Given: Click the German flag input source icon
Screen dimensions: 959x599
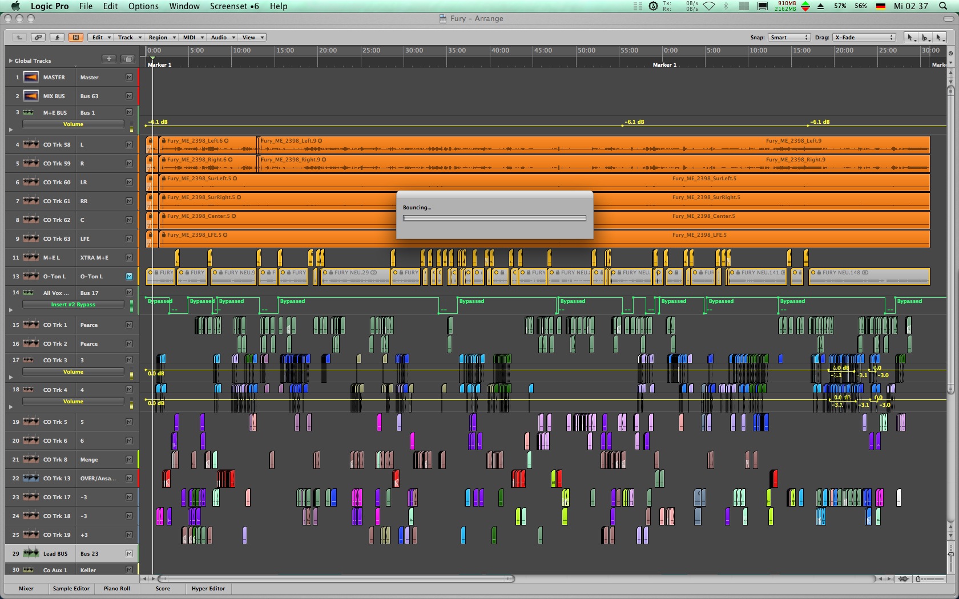Looking at the screenshot, I should (x=881, y=6).
